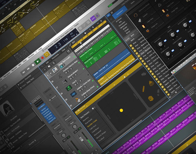Screen dimensions: 196x154
Task: Open the Edit dropdown in the tracks area
Action: [48, 62]
